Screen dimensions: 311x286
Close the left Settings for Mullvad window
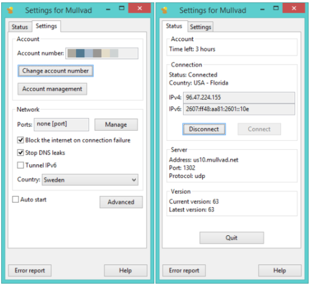click(139, 8)
